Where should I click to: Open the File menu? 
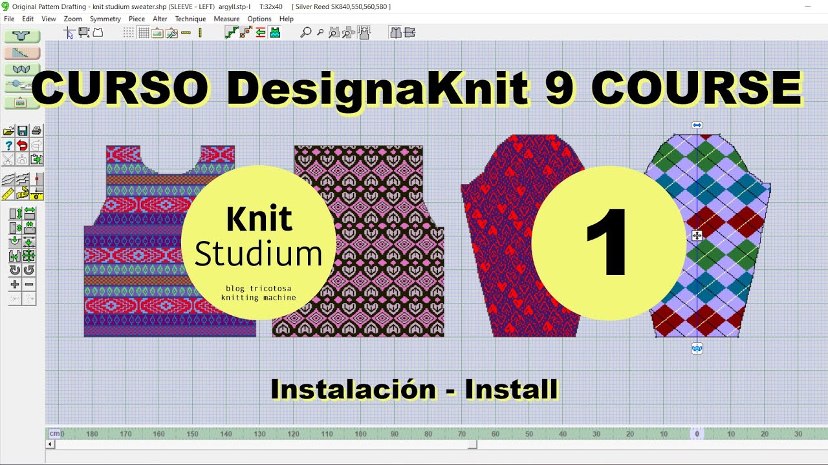9,19
